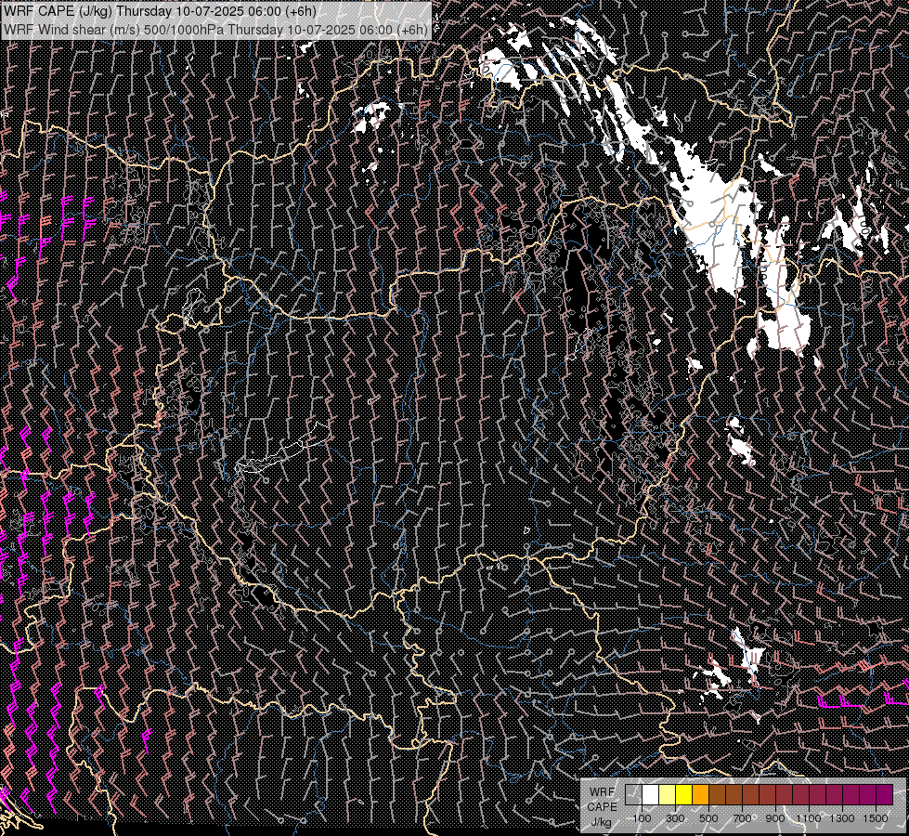Click the "WRF CAPE (J/kg)" title line
909x836 pixels.
(161, 11)
